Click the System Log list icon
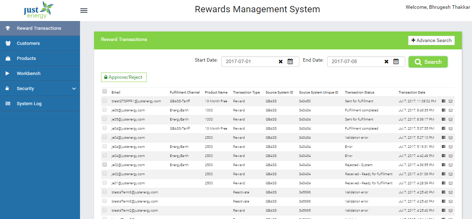Screen dimensions: 472x219 pos(8,103)
